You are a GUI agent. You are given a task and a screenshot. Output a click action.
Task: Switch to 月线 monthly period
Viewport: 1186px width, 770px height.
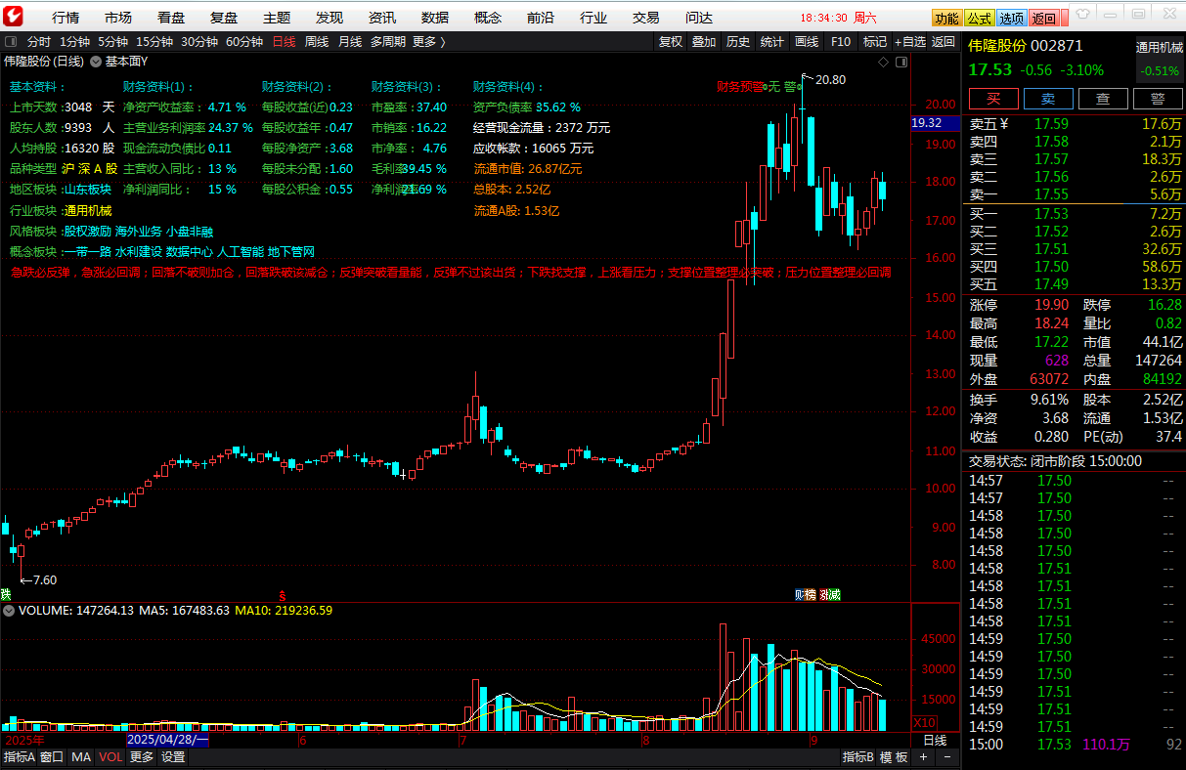coord(350,42)
